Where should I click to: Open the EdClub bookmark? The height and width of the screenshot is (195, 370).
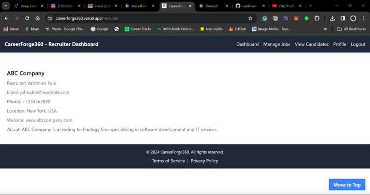(237, 29)
